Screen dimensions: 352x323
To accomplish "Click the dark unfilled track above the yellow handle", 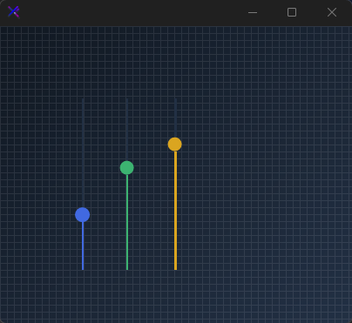I will pyautogui.click(x=175, y=118).
